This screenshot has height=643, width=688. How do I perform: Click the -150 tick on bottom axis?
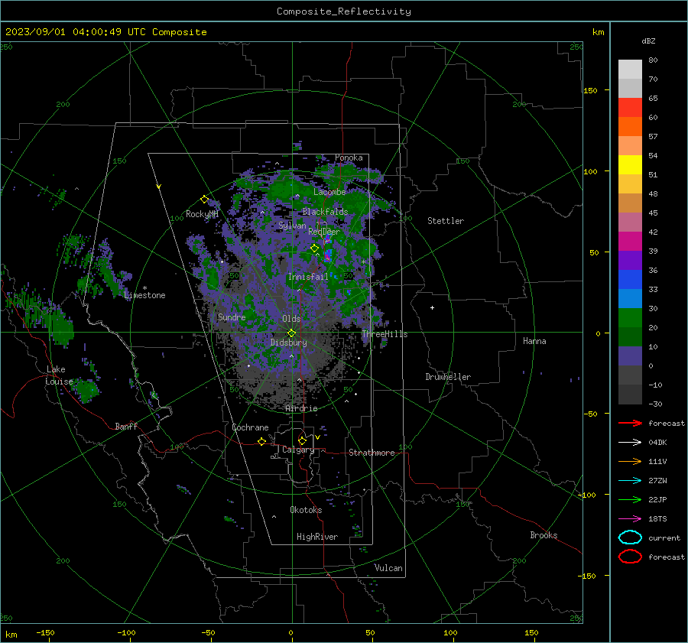45,632
